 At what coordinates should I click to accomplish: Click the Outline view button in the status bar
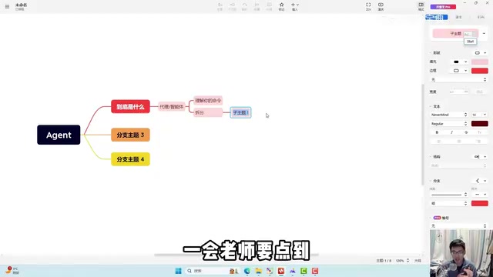click(x=418, y=261)
